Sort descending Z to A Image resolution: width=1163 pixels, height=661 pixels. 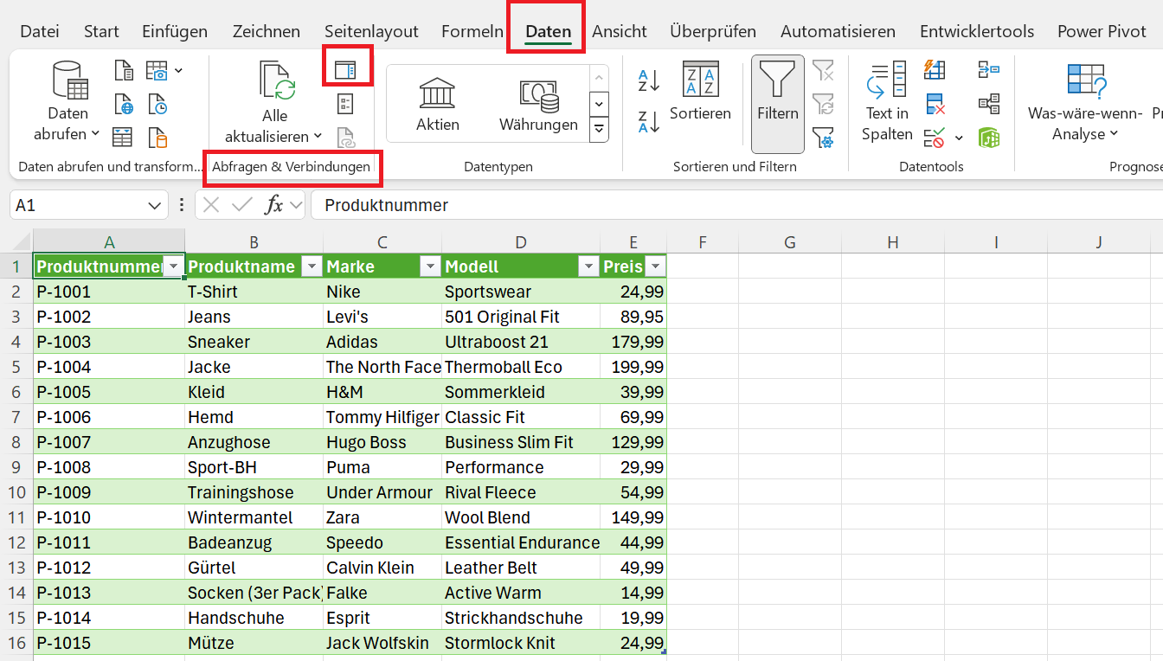click(x=649, y=121)
